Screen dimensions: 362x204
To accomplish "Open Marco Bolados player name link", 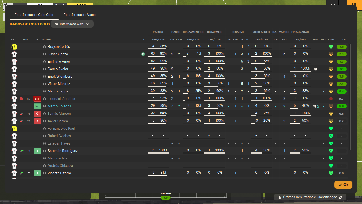I will tap(59, 106).
